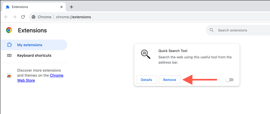Enable the Quick Search Tool toggle
The image size is (270, 114).
coord(229,80)
